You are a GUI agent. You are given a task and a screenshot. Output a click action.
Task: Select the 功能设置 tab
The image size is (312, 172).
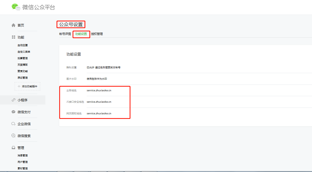(81, 34)
